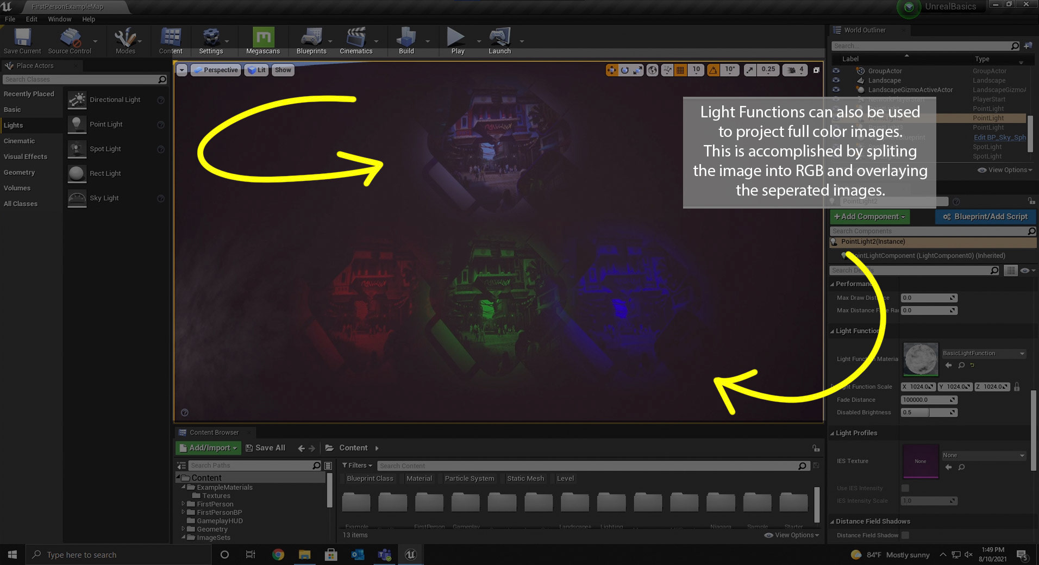
Task: Click the Windows Start button
Action: click(x=12, y=555)
